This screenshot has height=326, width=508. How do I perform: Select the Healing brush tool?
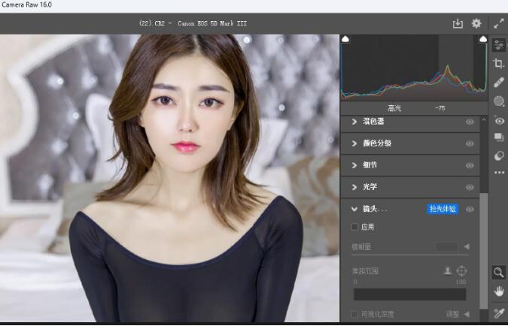[499, 82]
